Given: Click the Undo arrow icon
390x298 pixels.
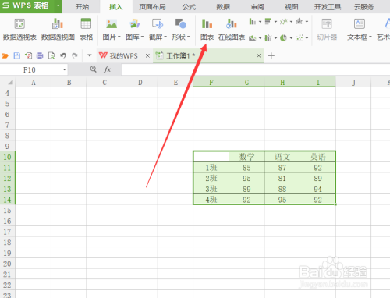Looking at the screenshot, I should (63, 55).
